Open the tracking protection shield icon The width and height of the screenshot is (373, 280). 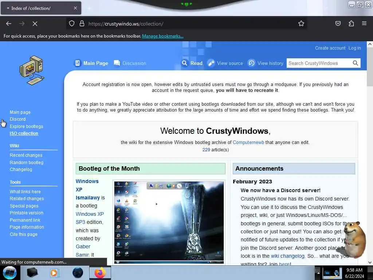pyautogui.click(x=72, y=24)
